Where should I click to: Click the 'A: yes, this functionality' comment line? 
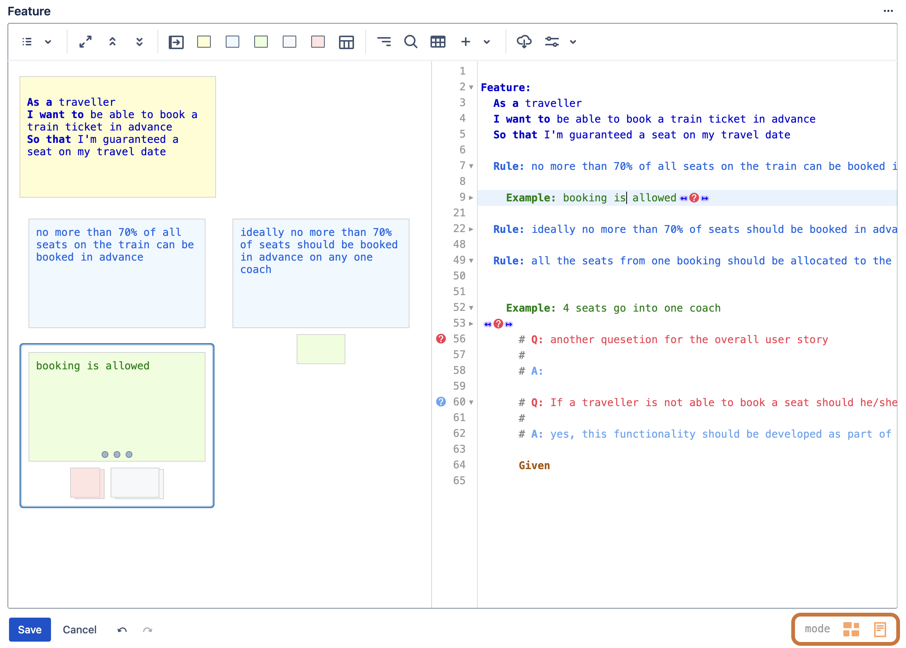pyautogui.click(x=711, y=434)
